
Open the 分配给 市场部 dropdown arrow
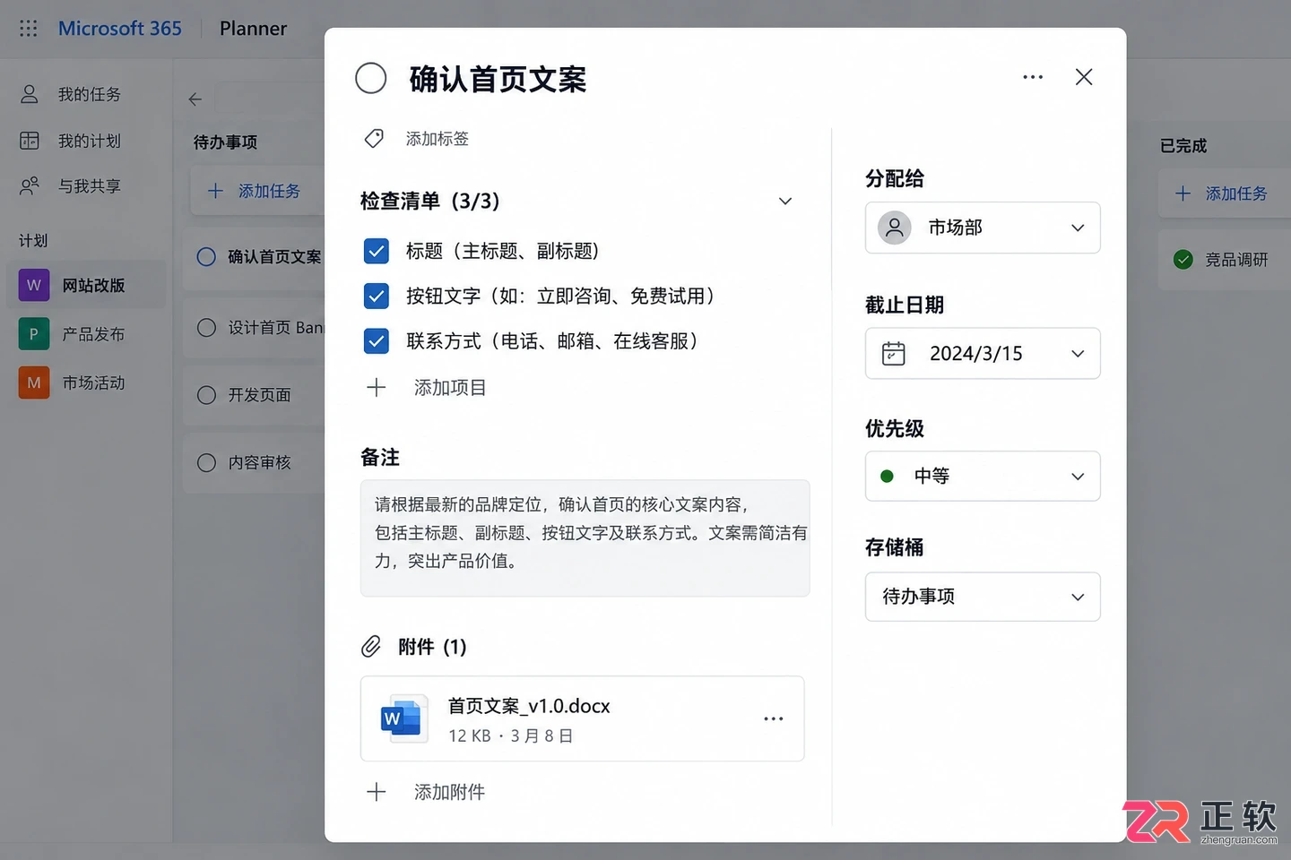coord(1078,228)
